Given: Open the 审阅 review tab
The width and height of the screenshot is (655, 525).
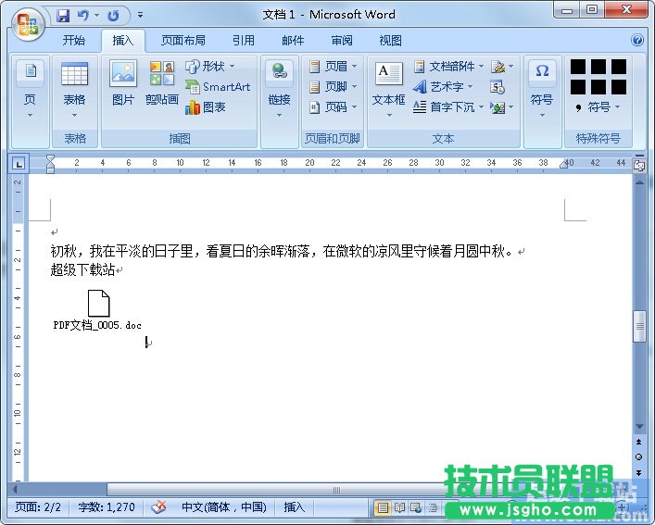Looking at the screenshot, I should click(x=342, y=41).
